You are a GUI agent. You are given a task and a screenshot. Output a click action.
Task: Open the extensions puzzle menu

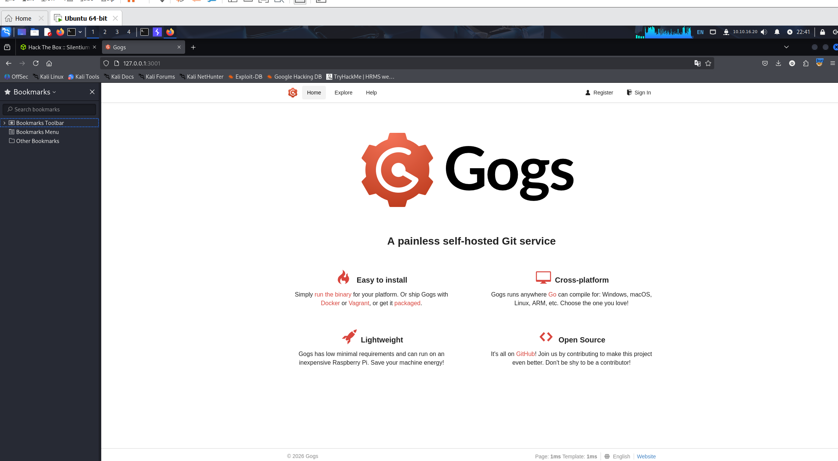tap(806, 63)
